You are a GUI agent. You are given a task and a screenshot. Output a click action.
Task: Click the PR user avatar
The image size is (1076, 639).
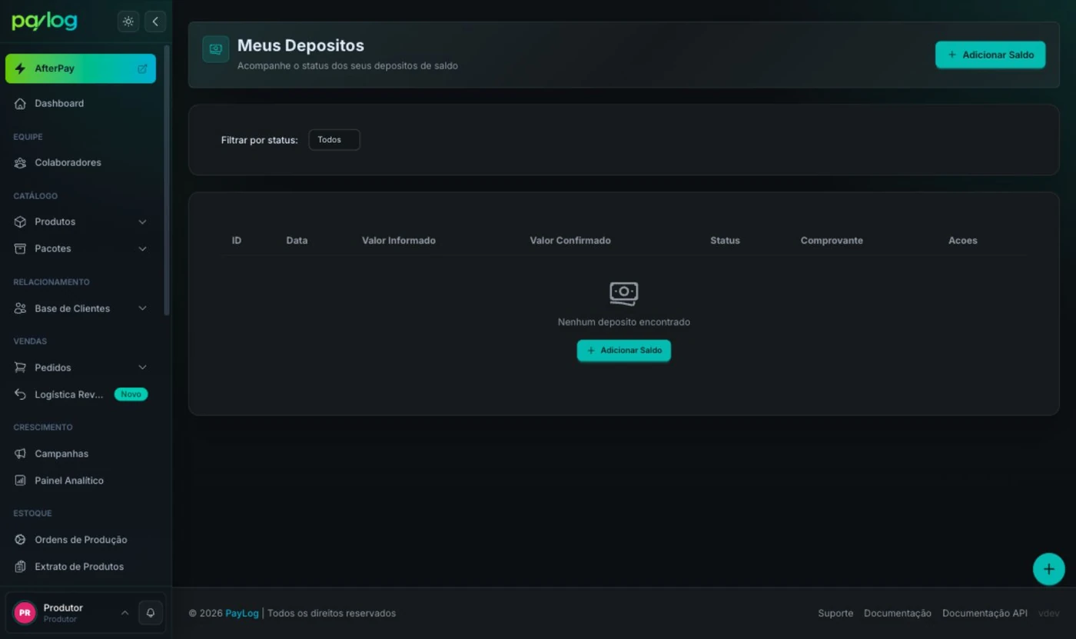(25, 613)
